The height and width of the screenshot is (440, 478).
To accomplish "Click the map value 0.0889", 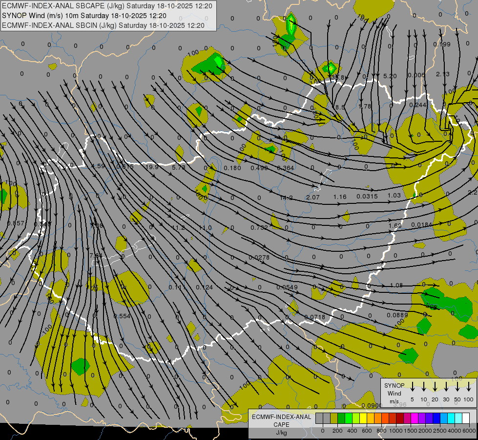I will coord(397,315).
